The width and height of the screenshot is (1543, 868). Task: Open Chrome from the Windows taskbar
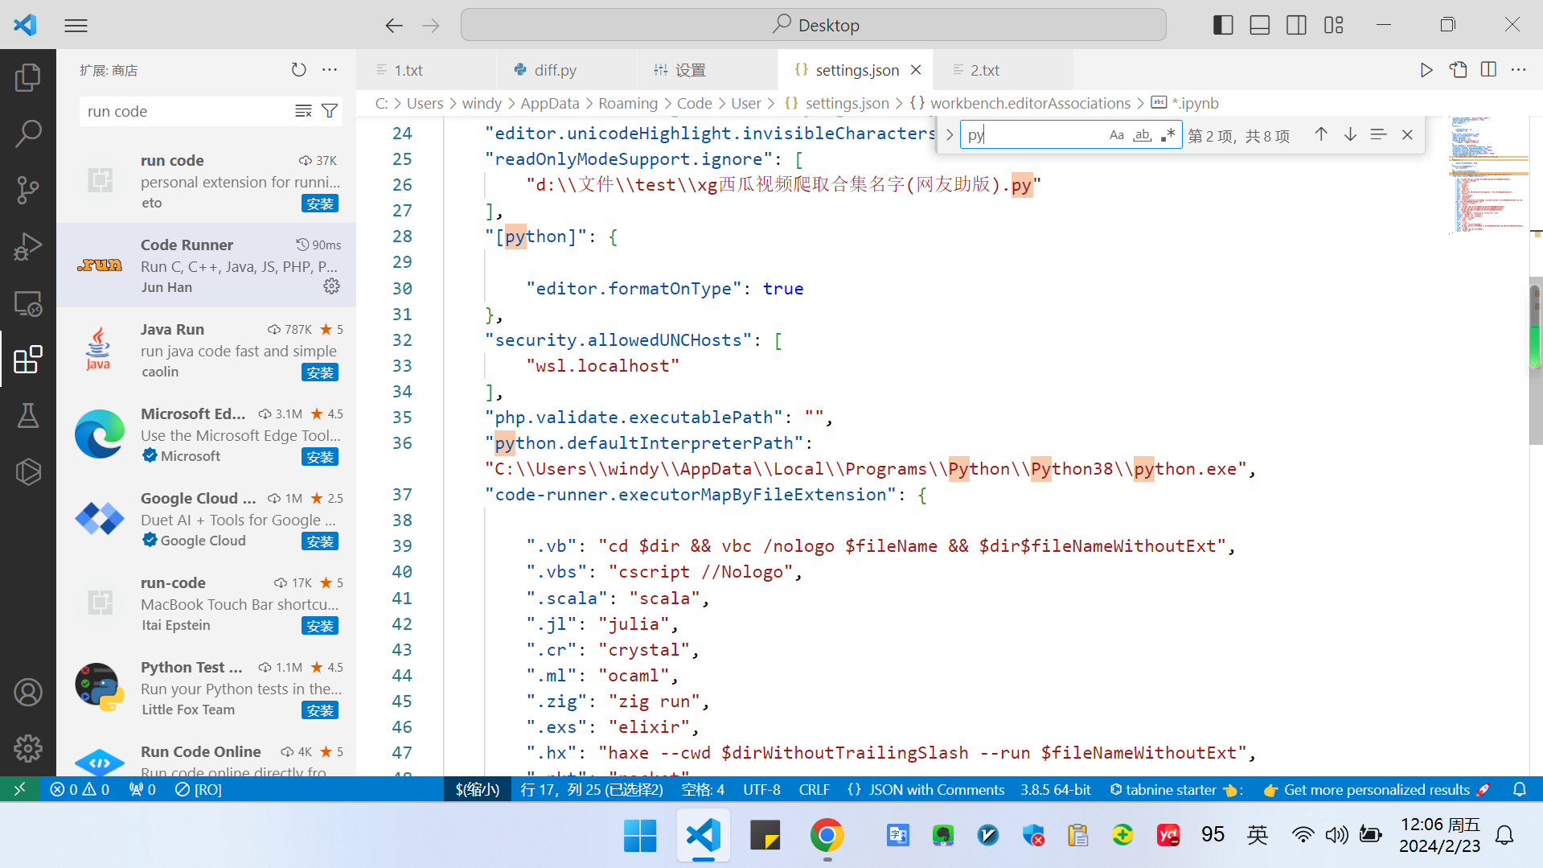click(827, 836)
